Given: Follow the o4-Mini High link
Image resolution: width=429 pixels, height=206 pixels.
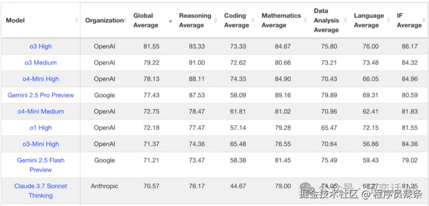Looking at the screenshot, I should [x=41, y=79].
